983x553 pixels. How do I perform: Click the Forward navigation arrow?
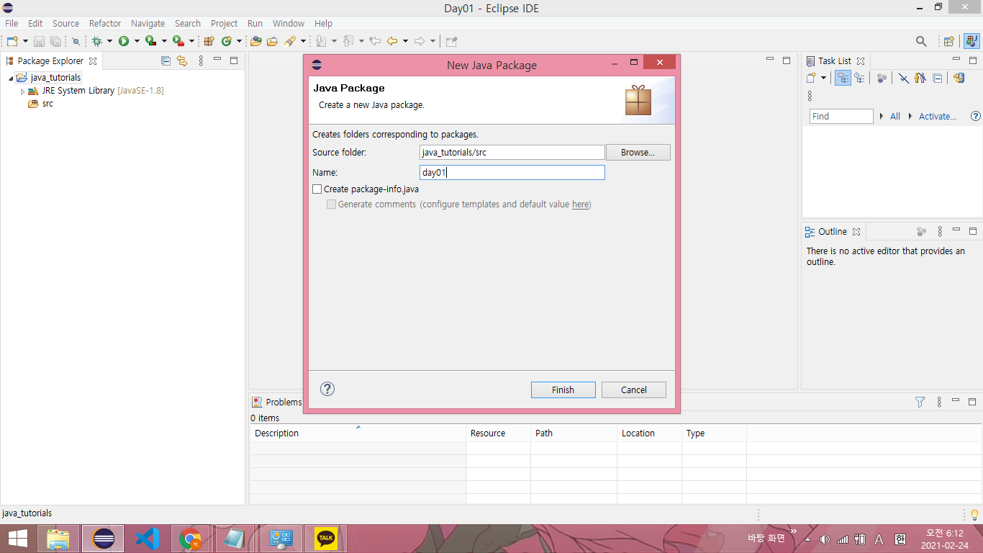click(420, 41)
